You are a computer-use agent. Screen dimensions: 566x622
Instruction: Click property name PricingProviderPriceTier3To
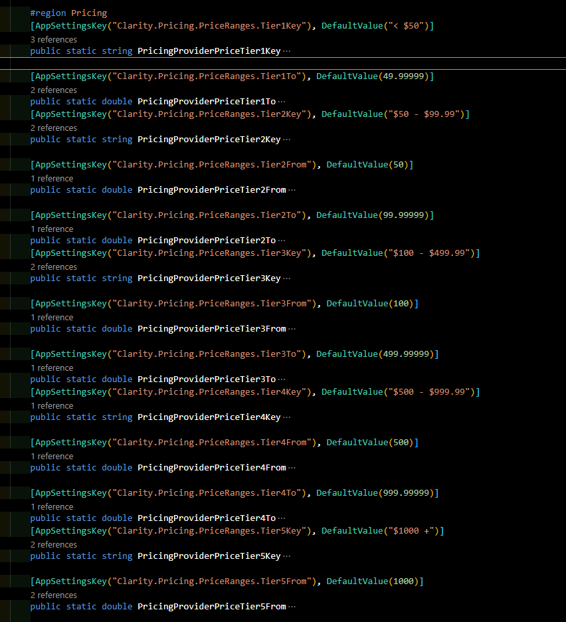(x=207, y=379)
